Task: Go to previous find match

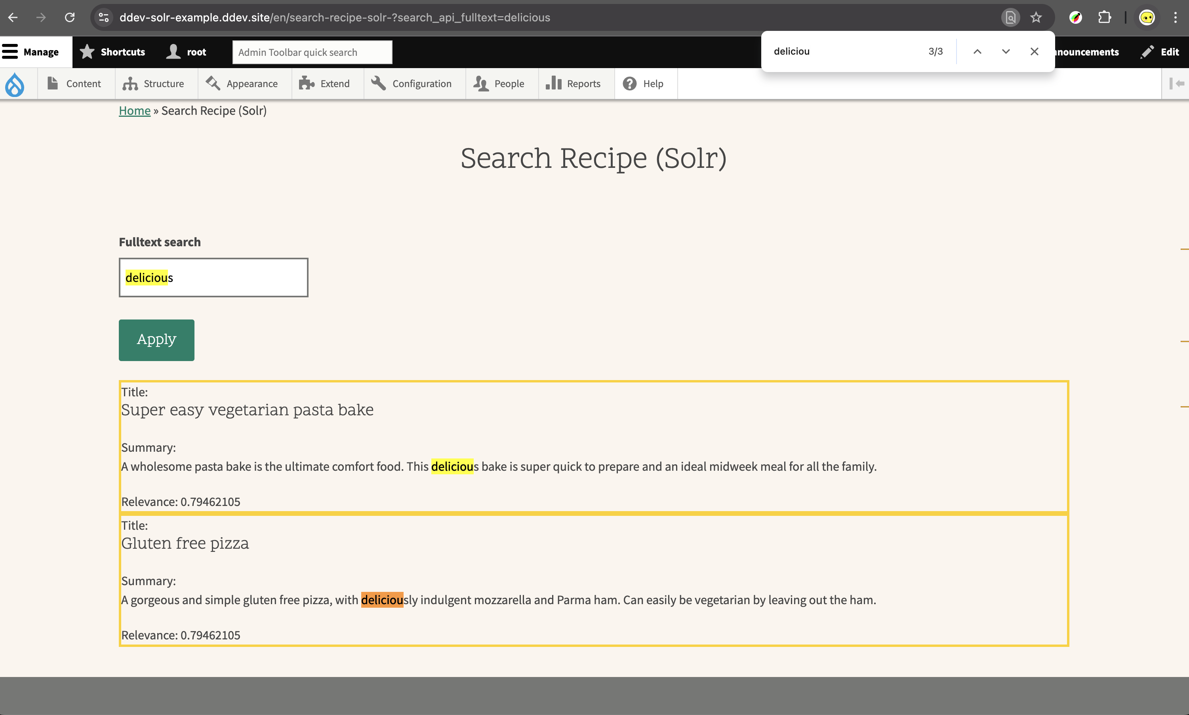Action: pos(977,51)
